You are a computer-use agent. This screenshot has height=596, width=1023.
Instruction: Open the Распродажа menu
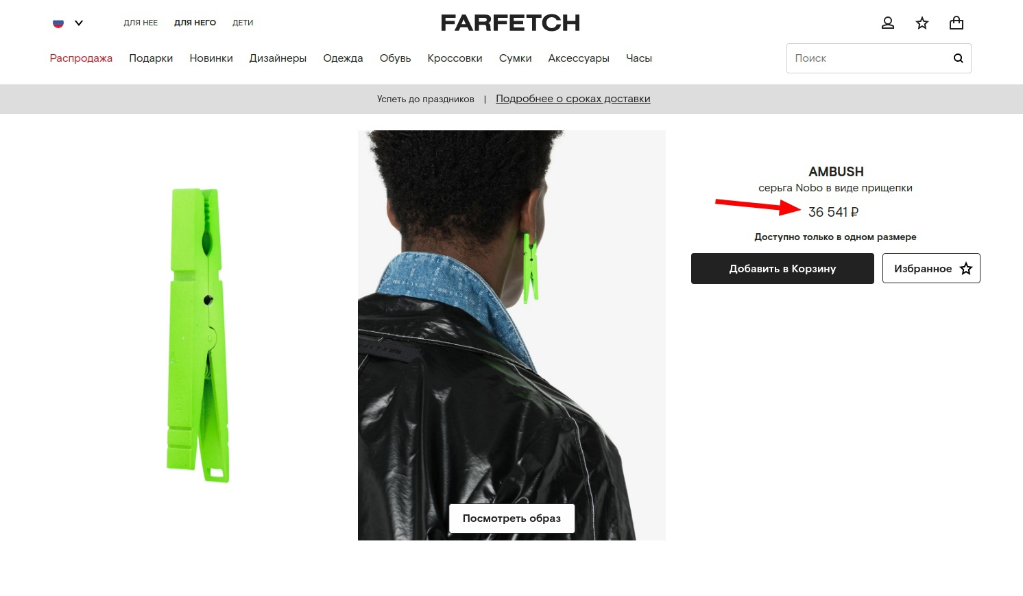point(81,58)
